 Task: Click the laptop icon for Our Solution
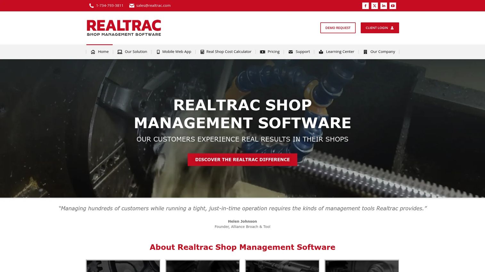click(x=120, y=52)
